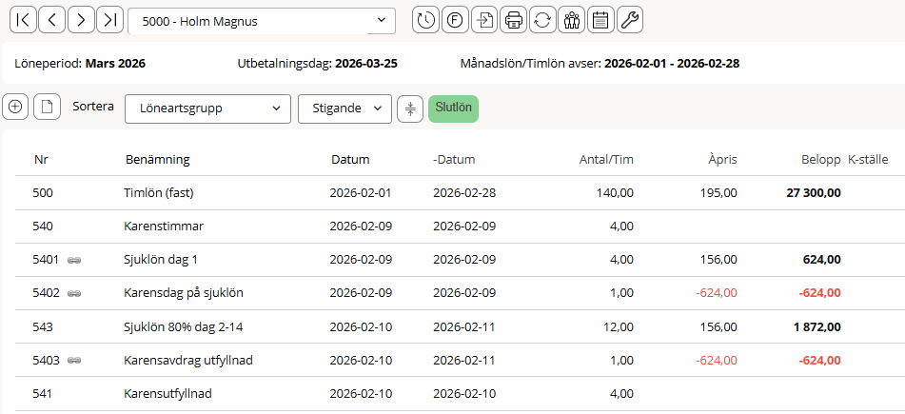Open the Stigande sort order dropdown
The height and width of the screenshot is (414, 905).
344,108
